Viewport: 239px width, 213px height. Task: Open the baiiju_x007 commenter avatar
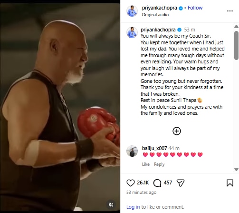[132, 151]
